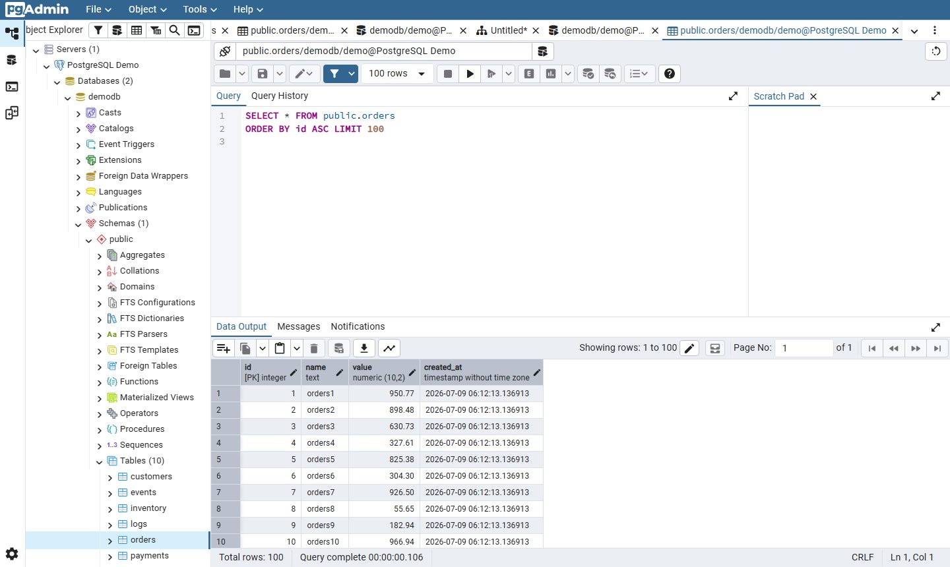The width and height of the screenshot is (950, 567).
Task: Open View Data table icon in Object Explorer
Action: click(136, 30)
